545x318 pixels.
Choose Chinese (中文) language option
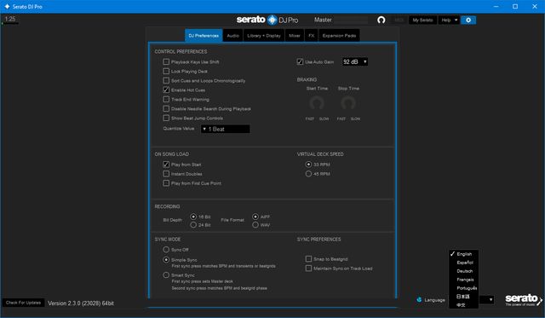click(463, 304)
